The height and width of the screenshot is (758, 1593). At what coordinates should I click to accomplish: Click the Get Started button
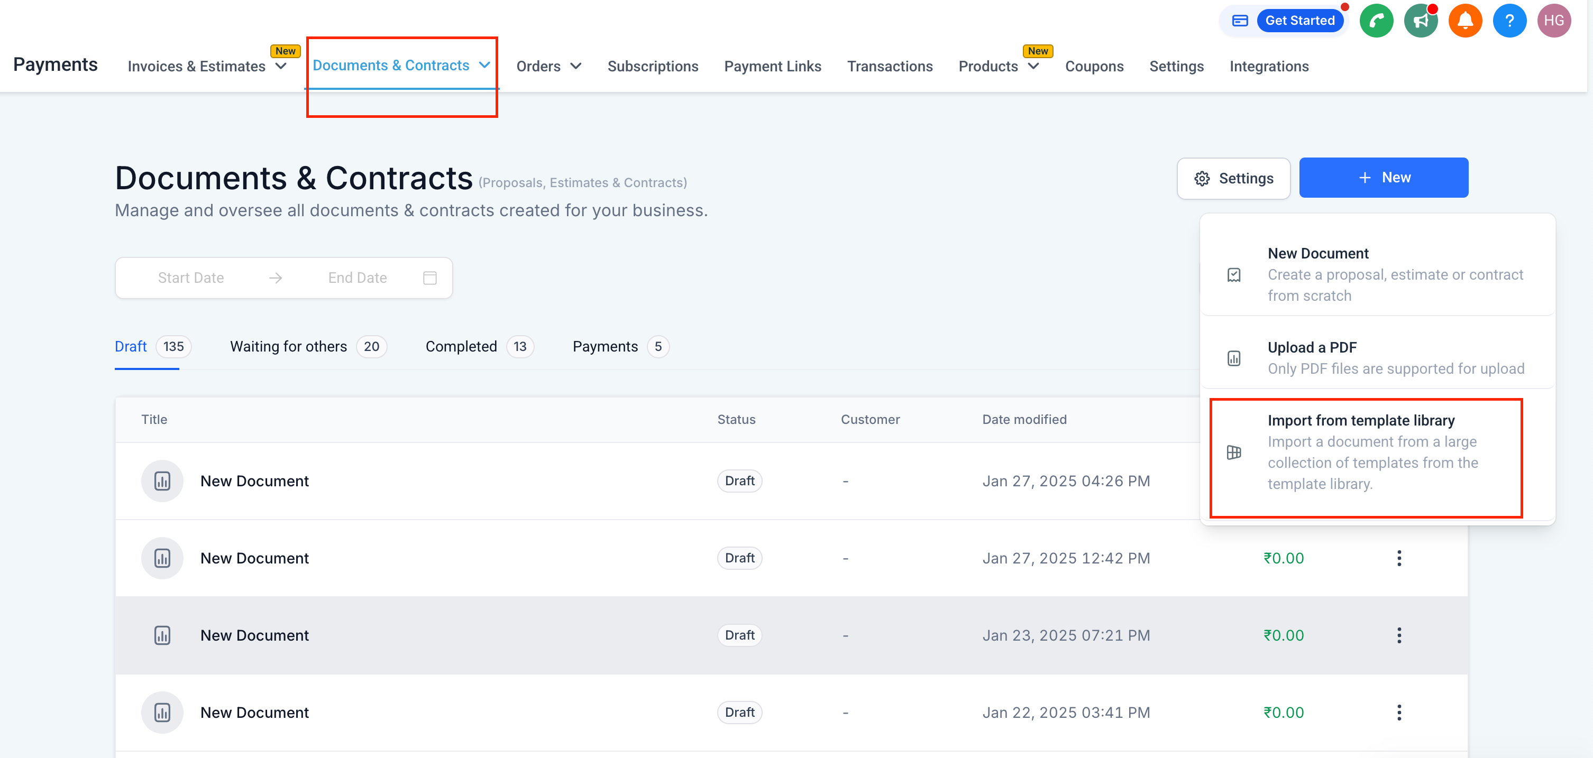(1299, 21)
